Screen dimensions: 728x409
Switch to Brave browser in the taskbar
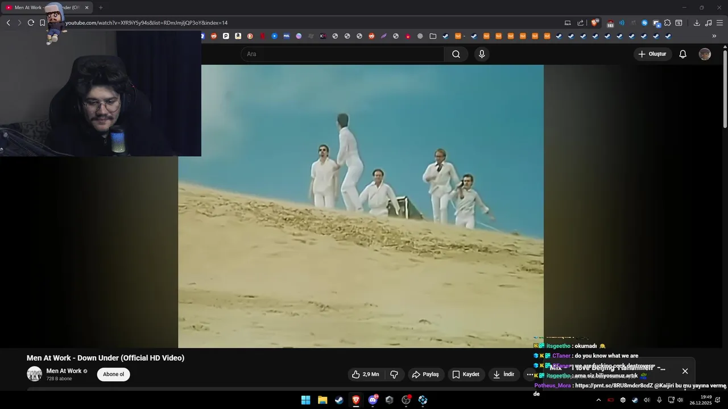[x=356, y=400]
